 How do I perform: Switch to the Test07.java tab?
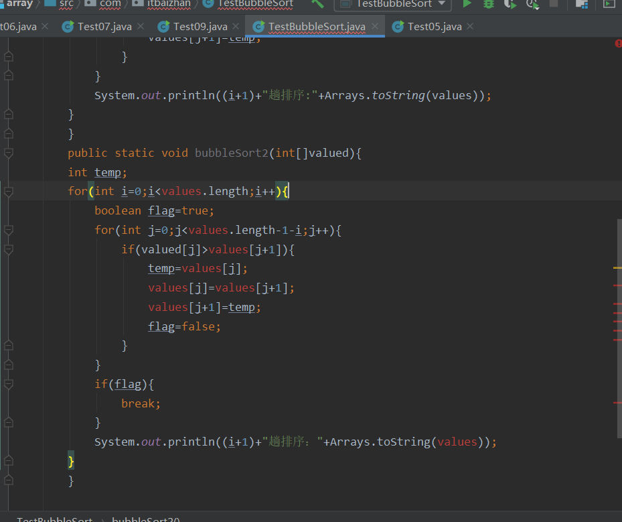[104, 27]
